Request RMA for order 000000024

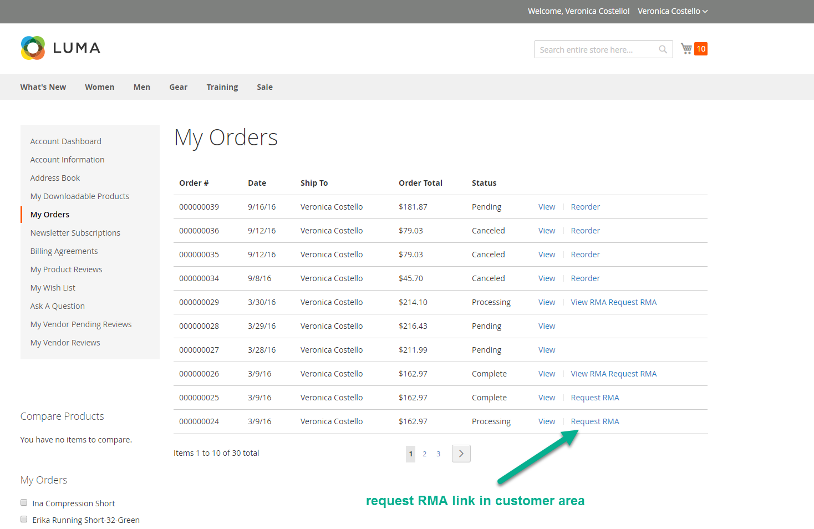595,421
